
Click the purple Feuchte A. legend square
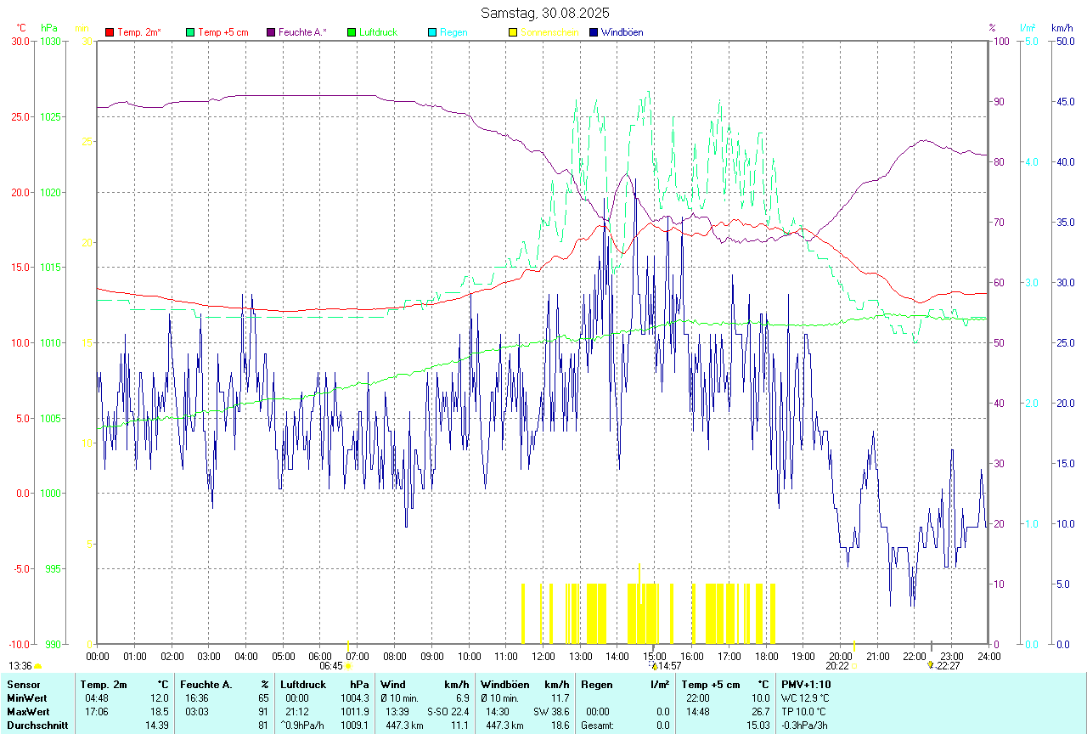tap(271, 32)
